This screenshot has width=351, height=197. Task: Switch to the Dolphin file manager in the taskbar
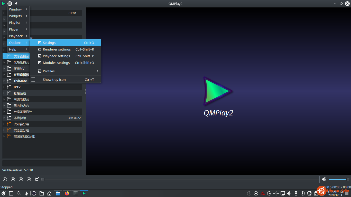(x=58, y=193)
